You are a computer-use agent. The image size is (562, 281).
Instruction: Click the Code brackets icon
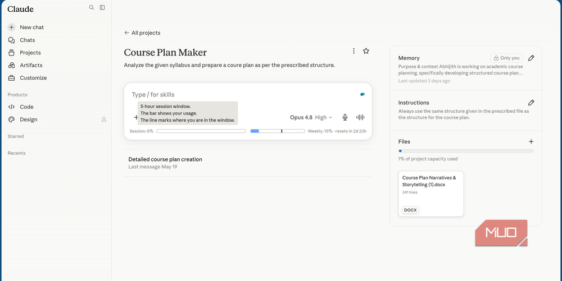click(x=11, y=107)
